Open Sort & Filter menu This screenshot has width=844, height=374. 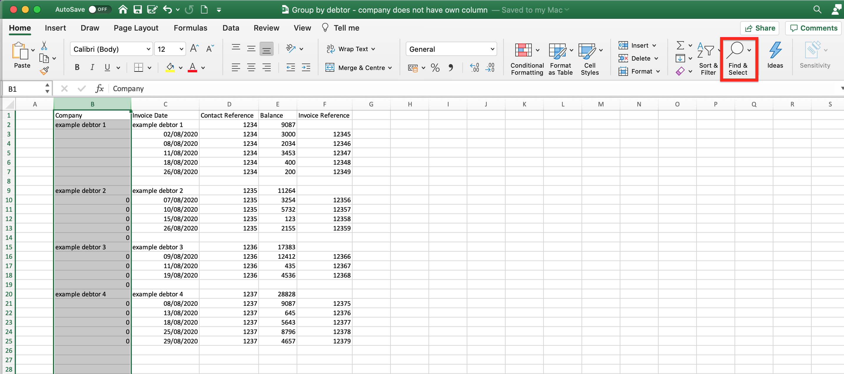(x=708, y=59)
